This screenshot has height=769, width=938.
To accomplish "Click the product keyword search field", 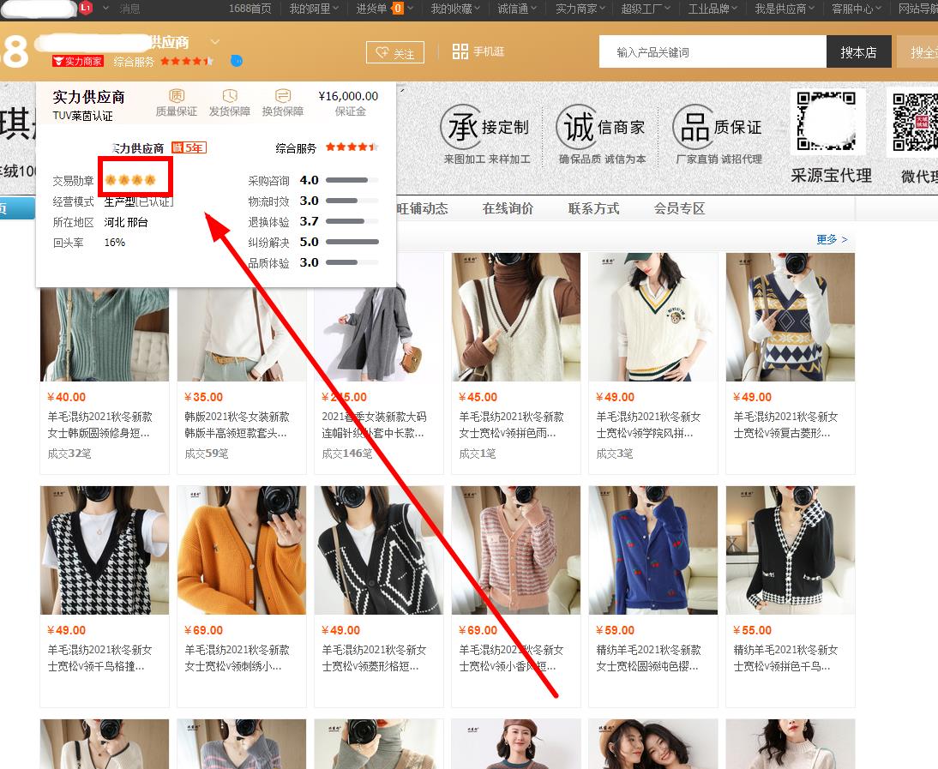I will [x=712, y=52].
